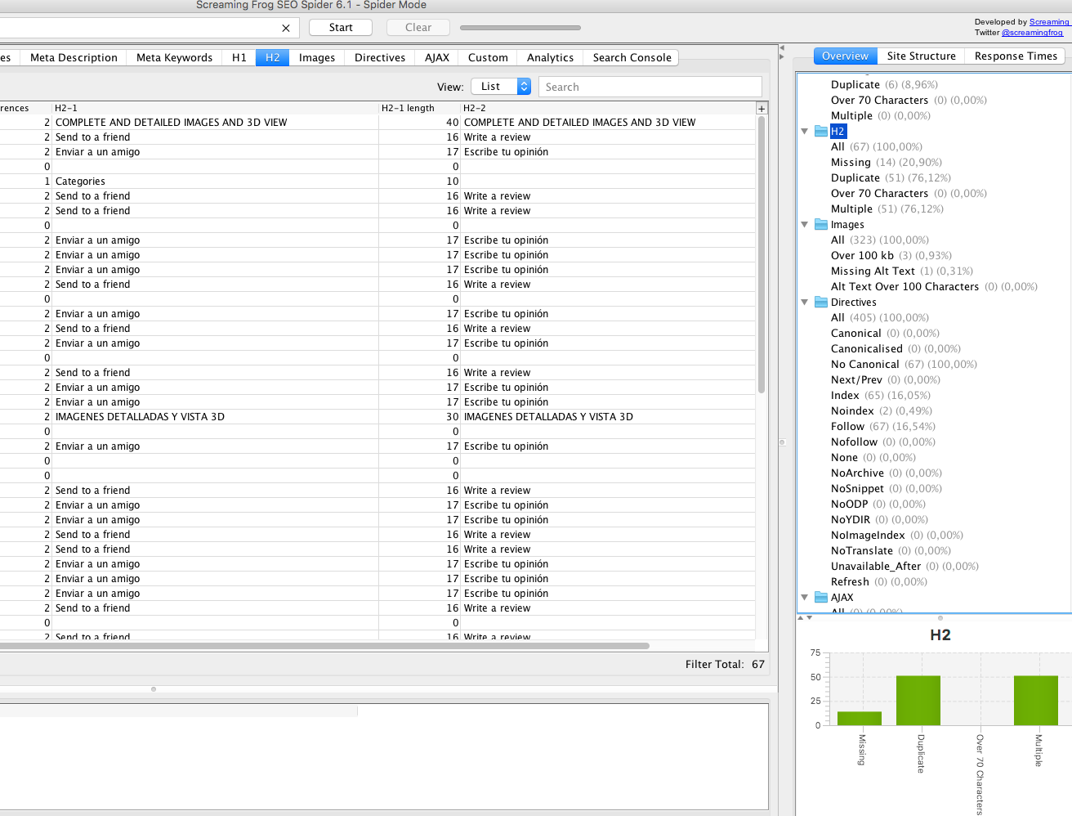Select Duplicate (6) filter at top of tree
The height and width of the screenshot is (816, 1072).
[884, 85]
